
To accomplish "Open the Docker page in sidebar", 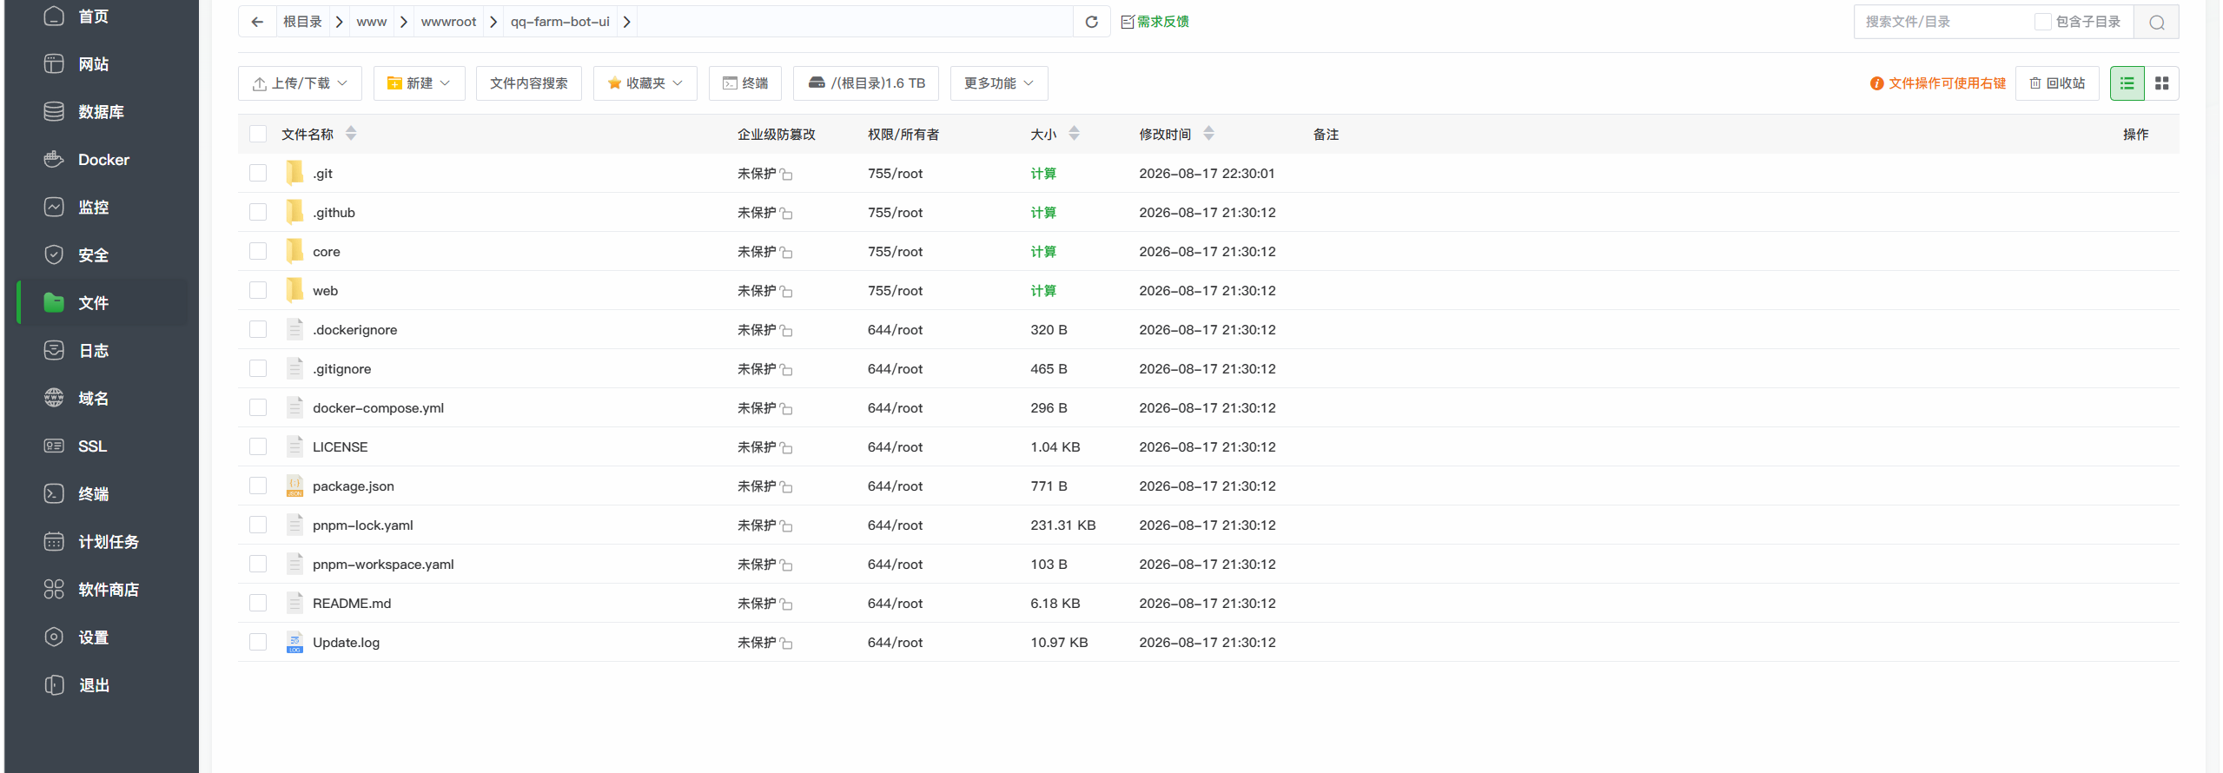I will tap(103, 160).
